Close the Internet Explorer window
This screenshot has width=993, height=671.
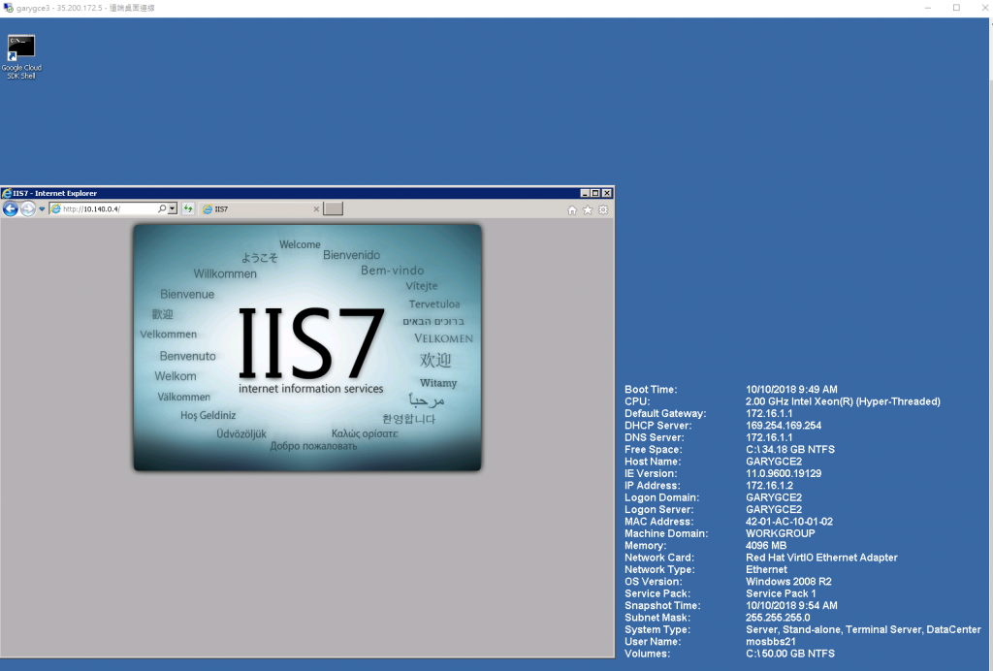(607, 193)
